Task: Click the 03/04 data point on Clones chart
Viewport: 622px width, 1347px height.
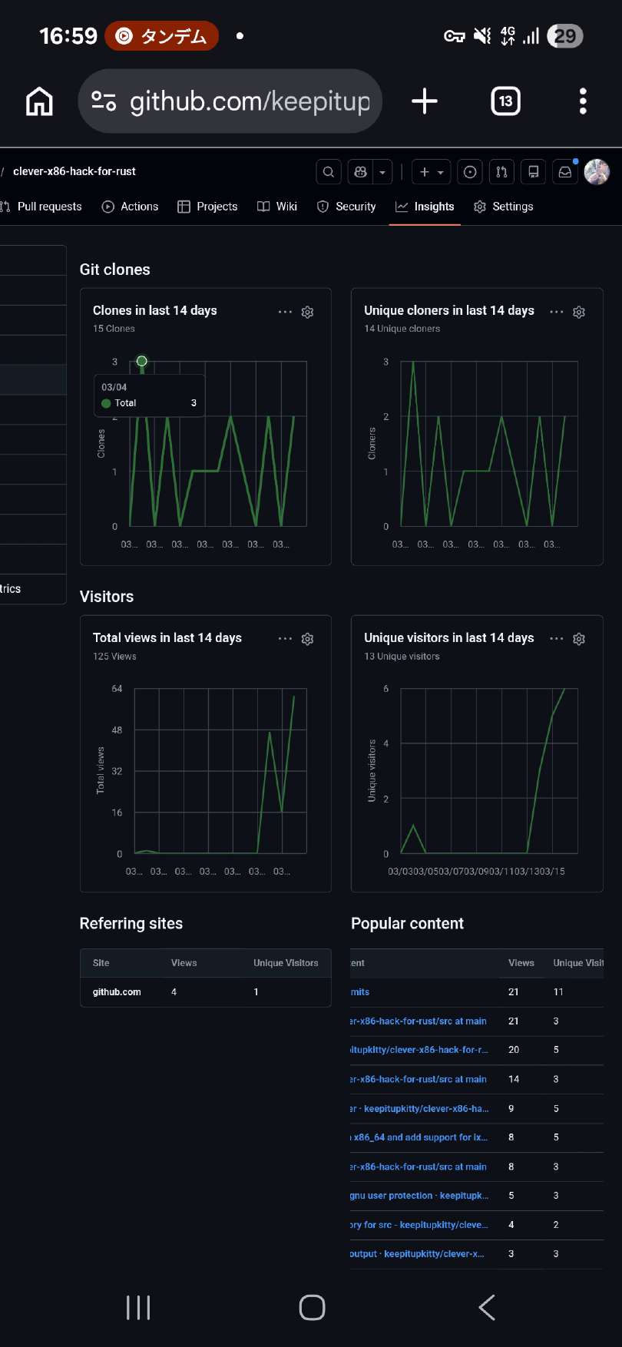Action: pyautogui.click(x=142, y=361)
